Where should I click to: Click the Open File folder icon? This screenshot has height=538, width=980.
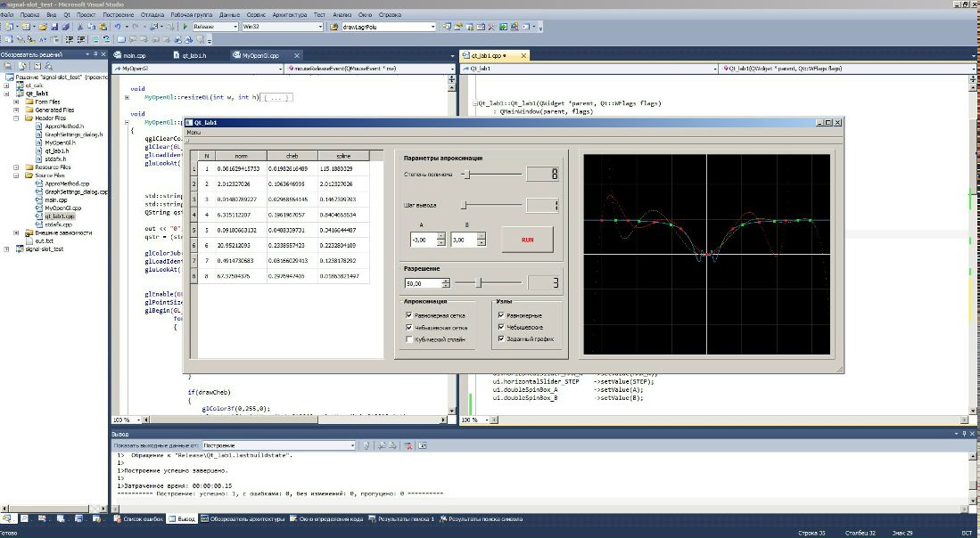pos(43,27)
